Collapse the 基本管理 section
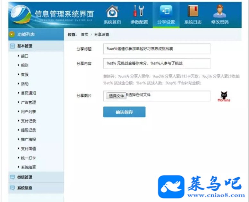This screenshot has width=249, height=202. click(x=36, y=46)
